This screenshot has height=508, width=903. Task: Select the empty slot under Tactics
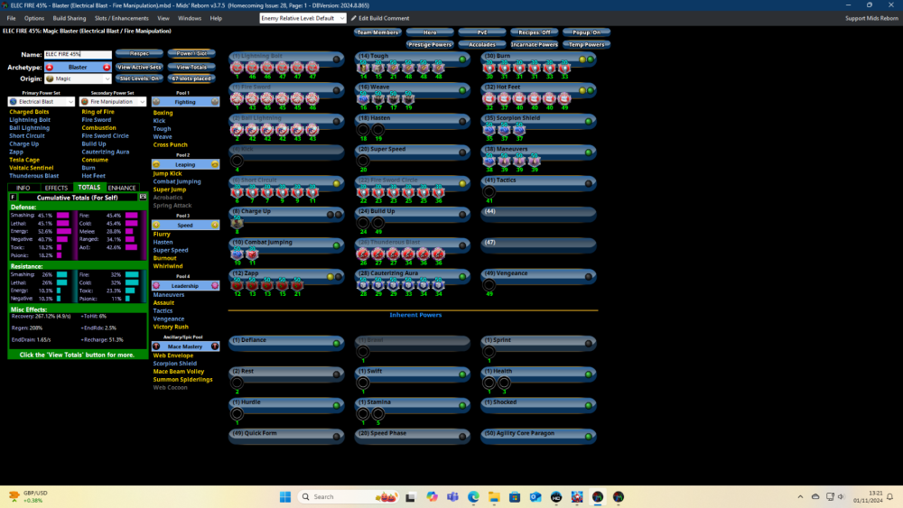coord(489,191)
